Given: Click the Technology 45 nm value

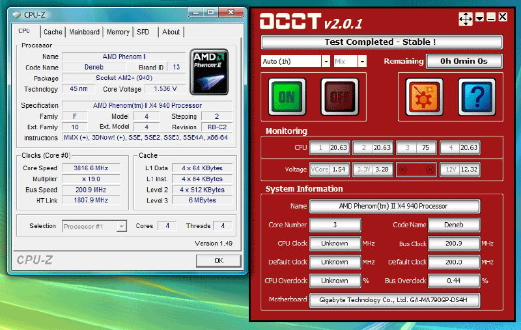Looking at the screenshot, I should 79,89.
